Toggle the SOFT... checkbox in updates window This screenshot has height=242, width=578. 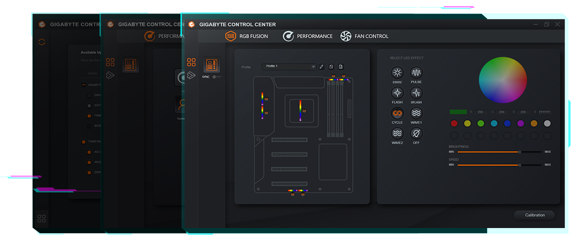point(89,106)
